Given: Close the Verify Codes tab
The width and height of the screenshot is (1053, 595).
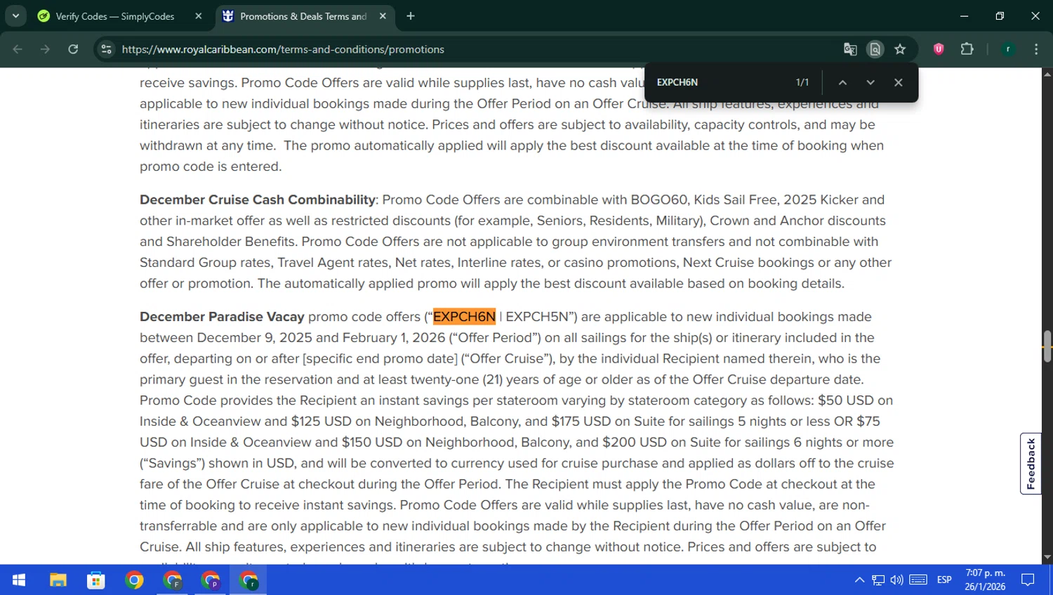Looking at the screenshot, I should pyautogui.click(x=199, y=16).
